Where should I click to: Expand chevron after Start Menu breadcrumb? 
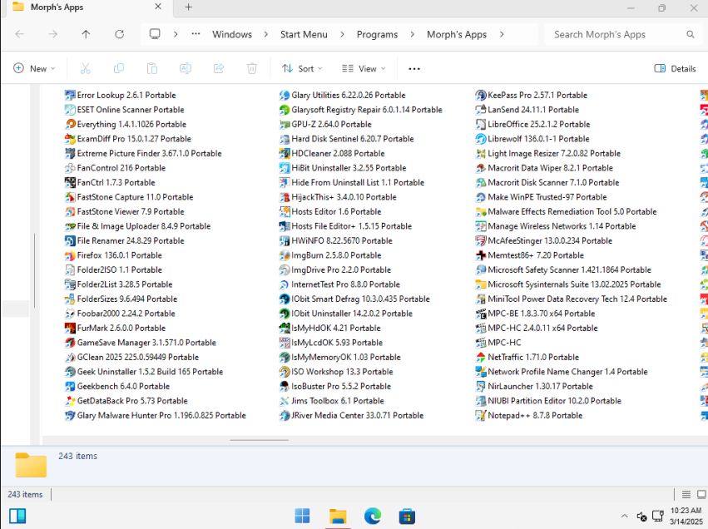[x=342, y=34]
